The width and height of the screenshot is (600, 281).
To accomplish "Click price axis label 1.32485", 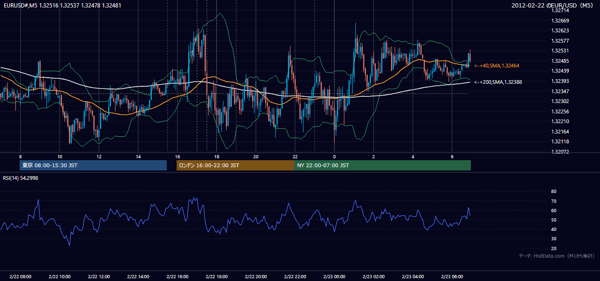I will click(x=560, y=61).
